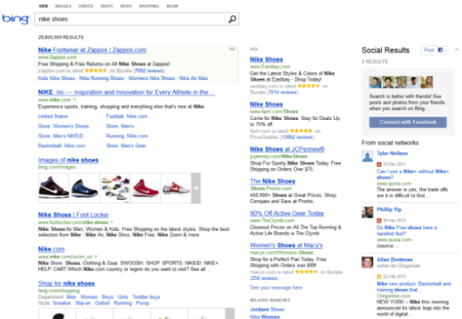Open the Nike.com result title
Image resolution: width=462 pixels, height=319 pixels.
tap(51, 249)
